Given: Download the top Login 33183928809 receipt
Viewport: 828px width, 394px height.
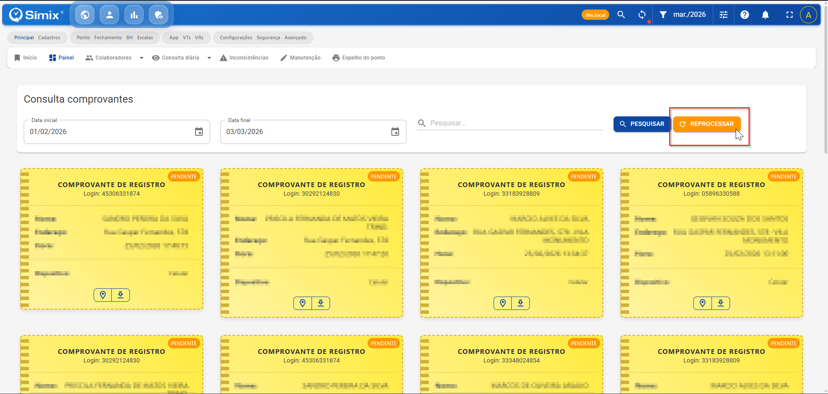Looking at the screenshot, I should [x=521, y=303].
